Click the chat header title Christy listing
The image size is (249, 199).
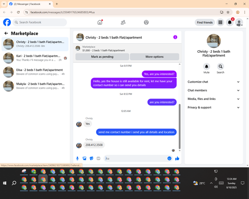[x=114, y=37]
